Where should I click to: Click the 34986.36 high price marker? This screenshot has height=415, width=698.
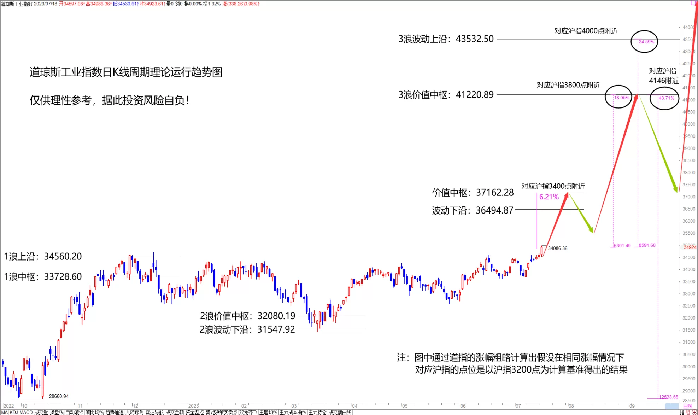(558, 248)
